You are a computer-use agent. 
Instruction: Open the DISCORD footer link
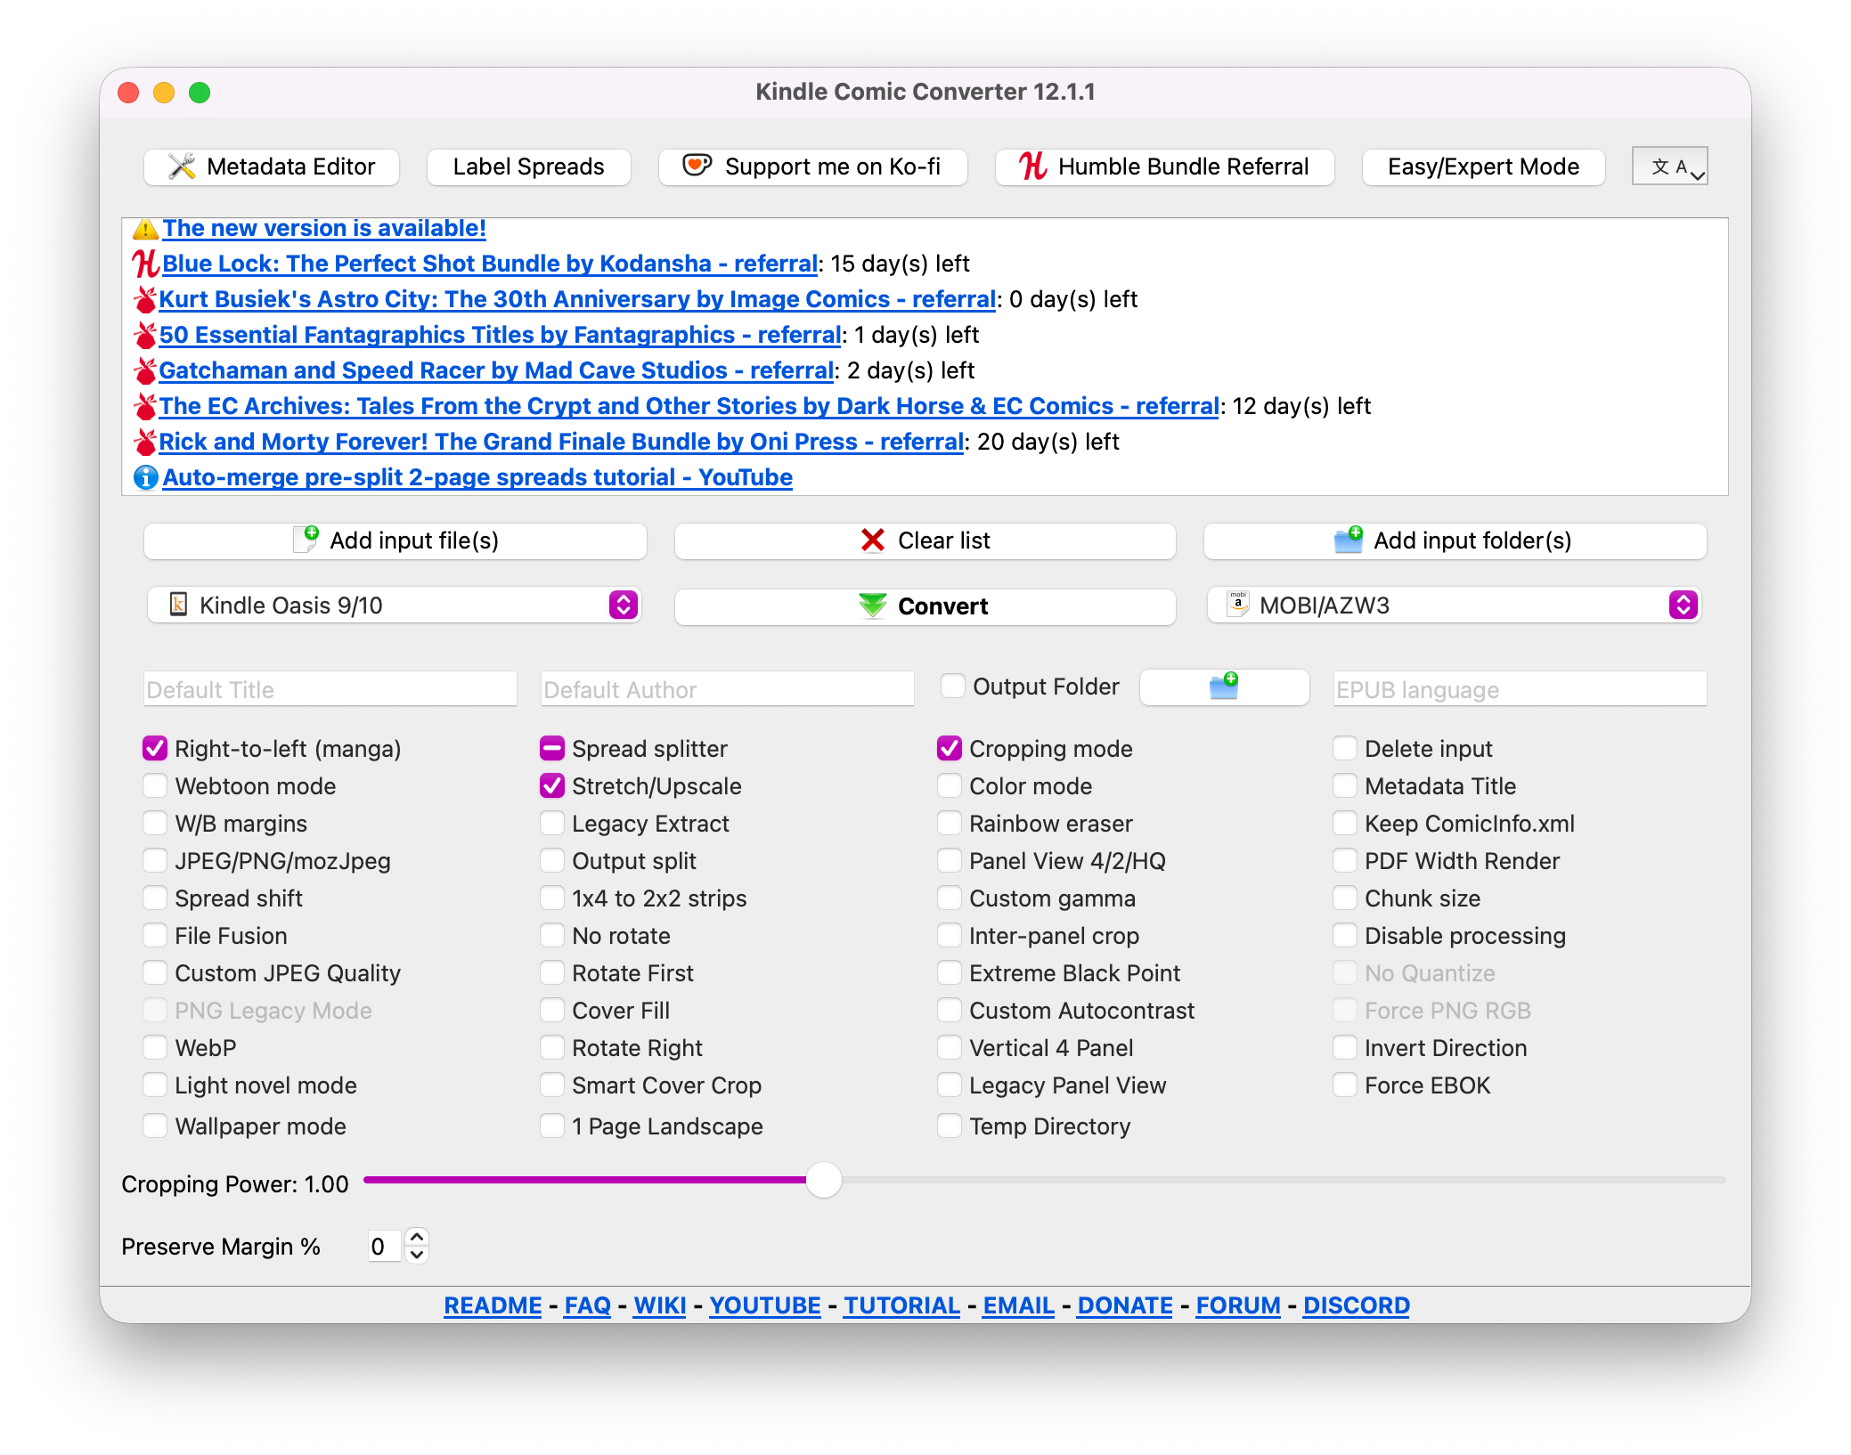click(x=1357, y=1305)
